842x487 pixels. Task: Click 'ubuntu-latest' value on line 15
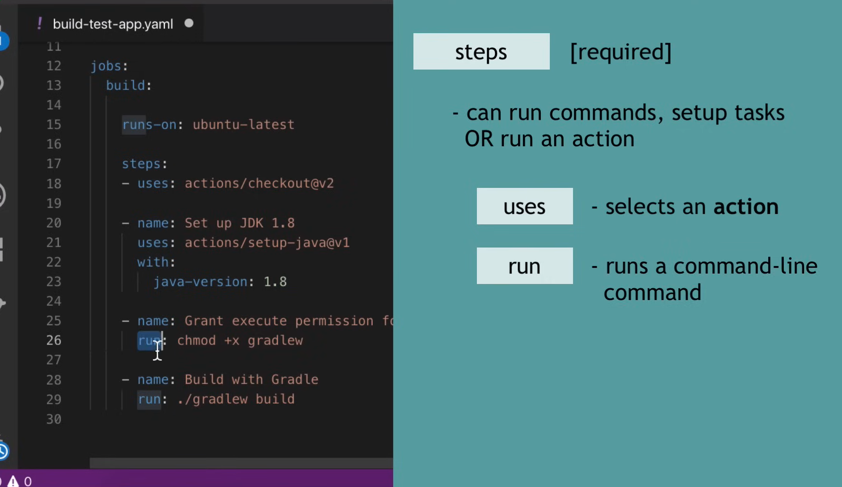243,125
